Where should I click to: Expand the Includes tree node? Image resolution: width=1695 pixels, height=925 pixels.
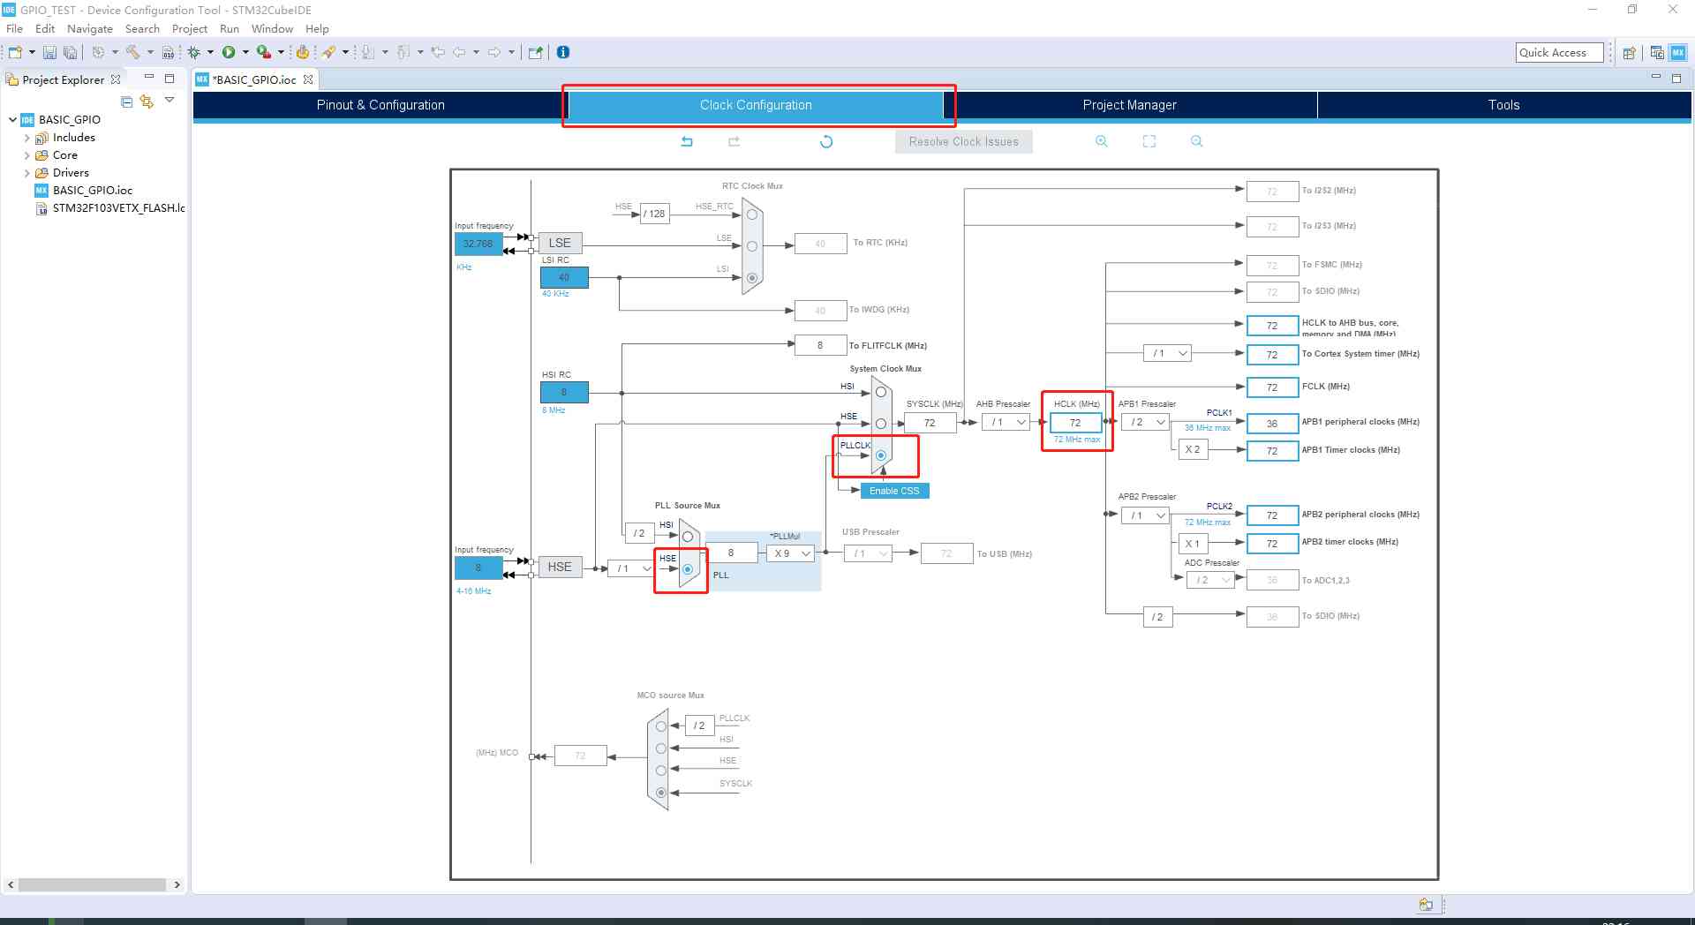(26, 138)
